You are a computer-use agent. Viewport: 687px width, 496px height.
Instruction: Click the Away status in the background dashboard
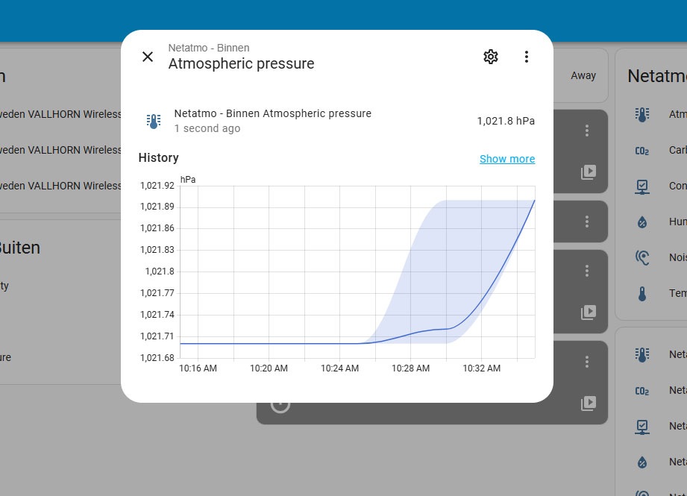583,75
